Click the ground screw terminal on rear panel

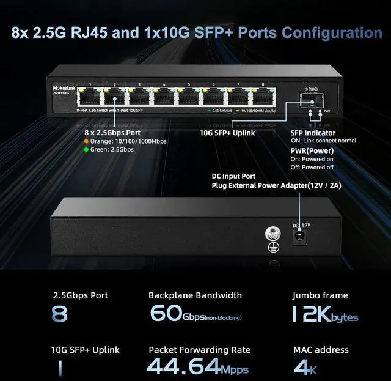click(273, 234)
